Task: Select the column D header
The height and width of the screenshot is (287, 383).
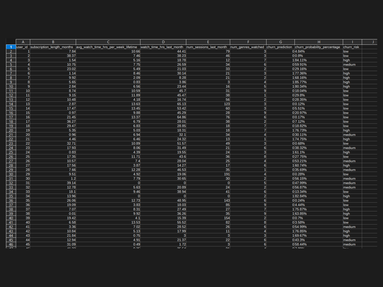Action: (163, 42)
